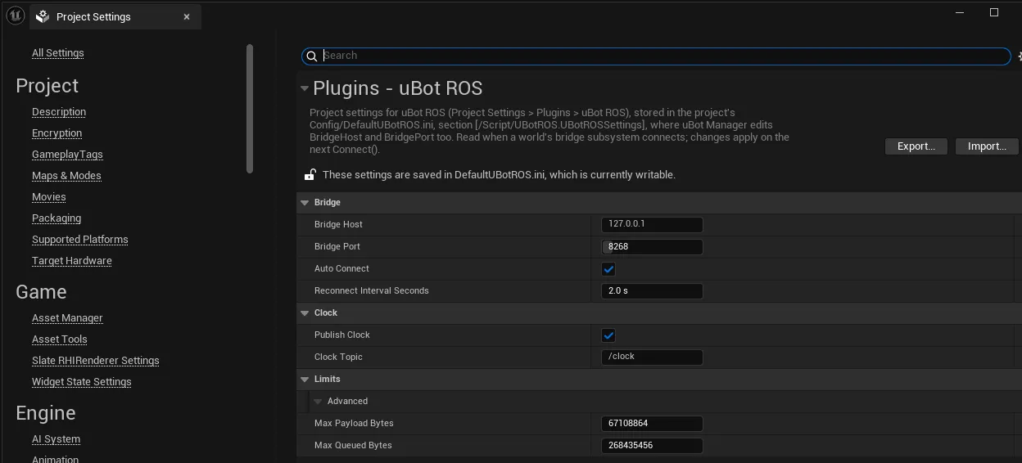Image resolution: width=1022 pixels, height=463 pixels.
Task: Click the Clock Topic label
Action: [338, 357]
